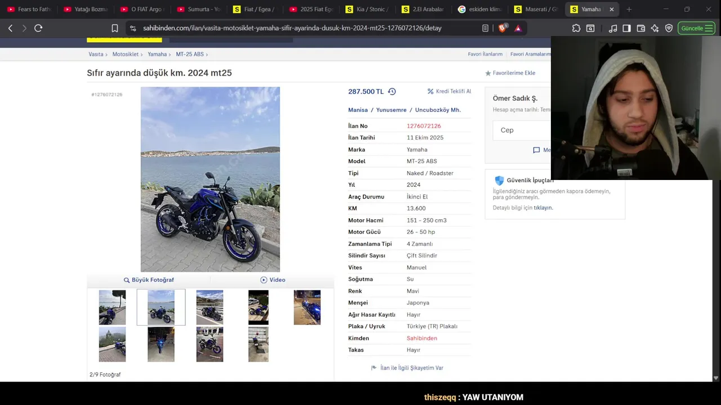Screen dimensions: 721x405
Task: Go back using the browser back arrow
Action: (10, 28)
